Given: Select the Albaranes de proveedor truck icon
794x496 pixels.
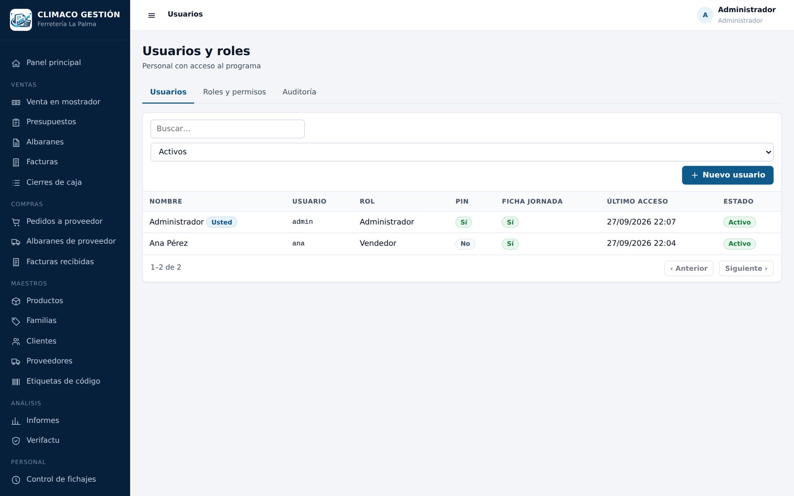Looking at the screenshot, I should pos(16,242).
